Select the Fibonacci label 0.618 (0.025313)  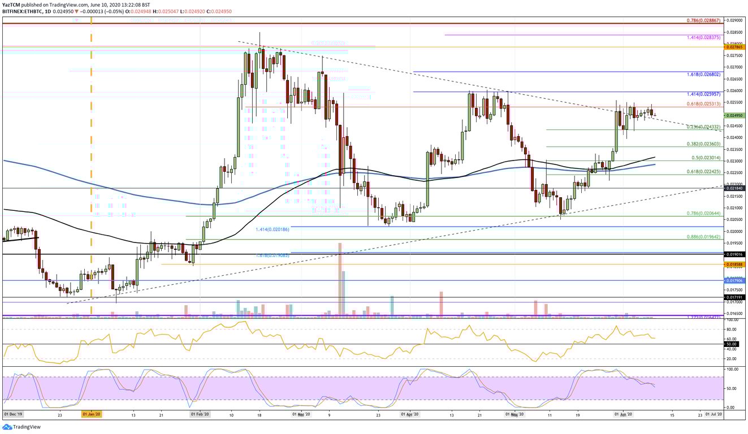point(703,104)
